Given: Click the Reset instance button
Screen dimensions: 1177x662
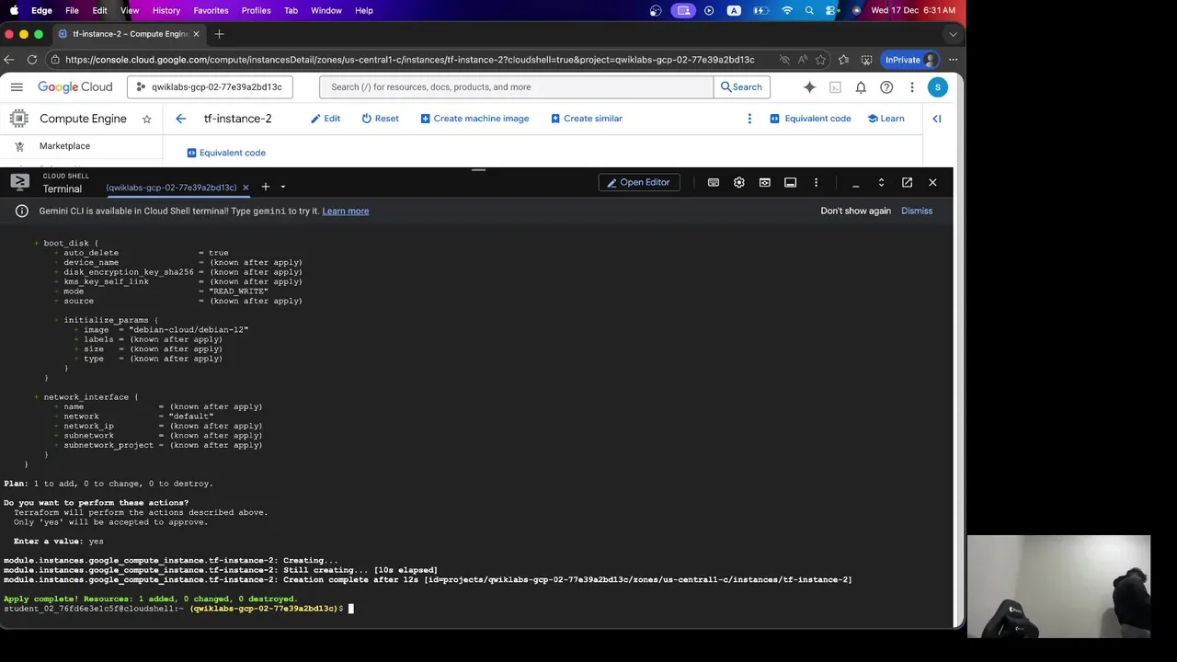Looking at the screenshot, I should pos(380,119).
